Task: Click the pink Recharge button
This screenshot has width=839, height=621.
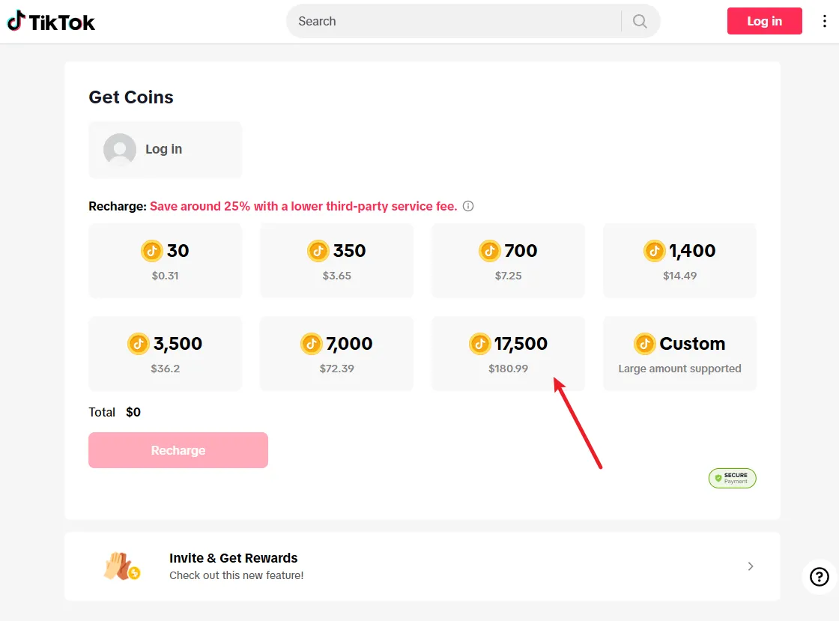Action: [178, 450]
